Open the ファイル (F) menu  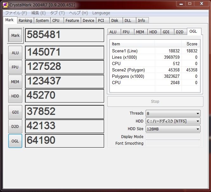16,13
